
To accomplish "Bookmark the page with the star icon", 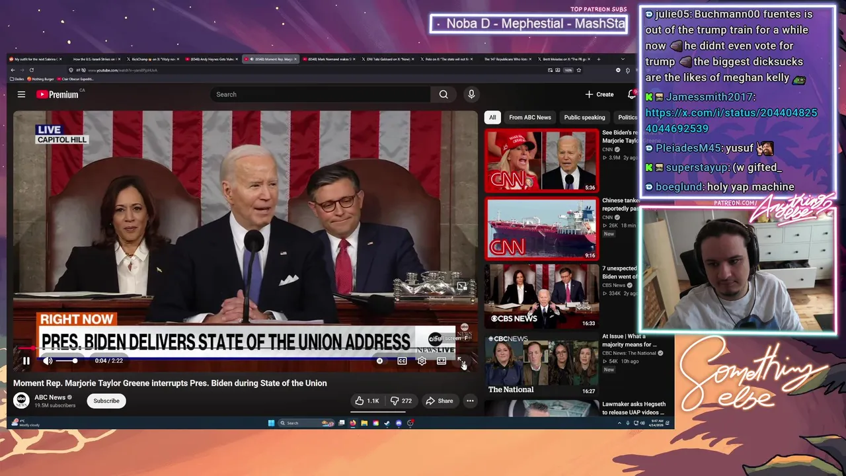I will [x=579, y=70].
